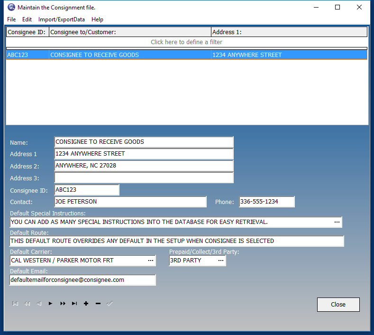Go to next record arrow

point(51,304)
